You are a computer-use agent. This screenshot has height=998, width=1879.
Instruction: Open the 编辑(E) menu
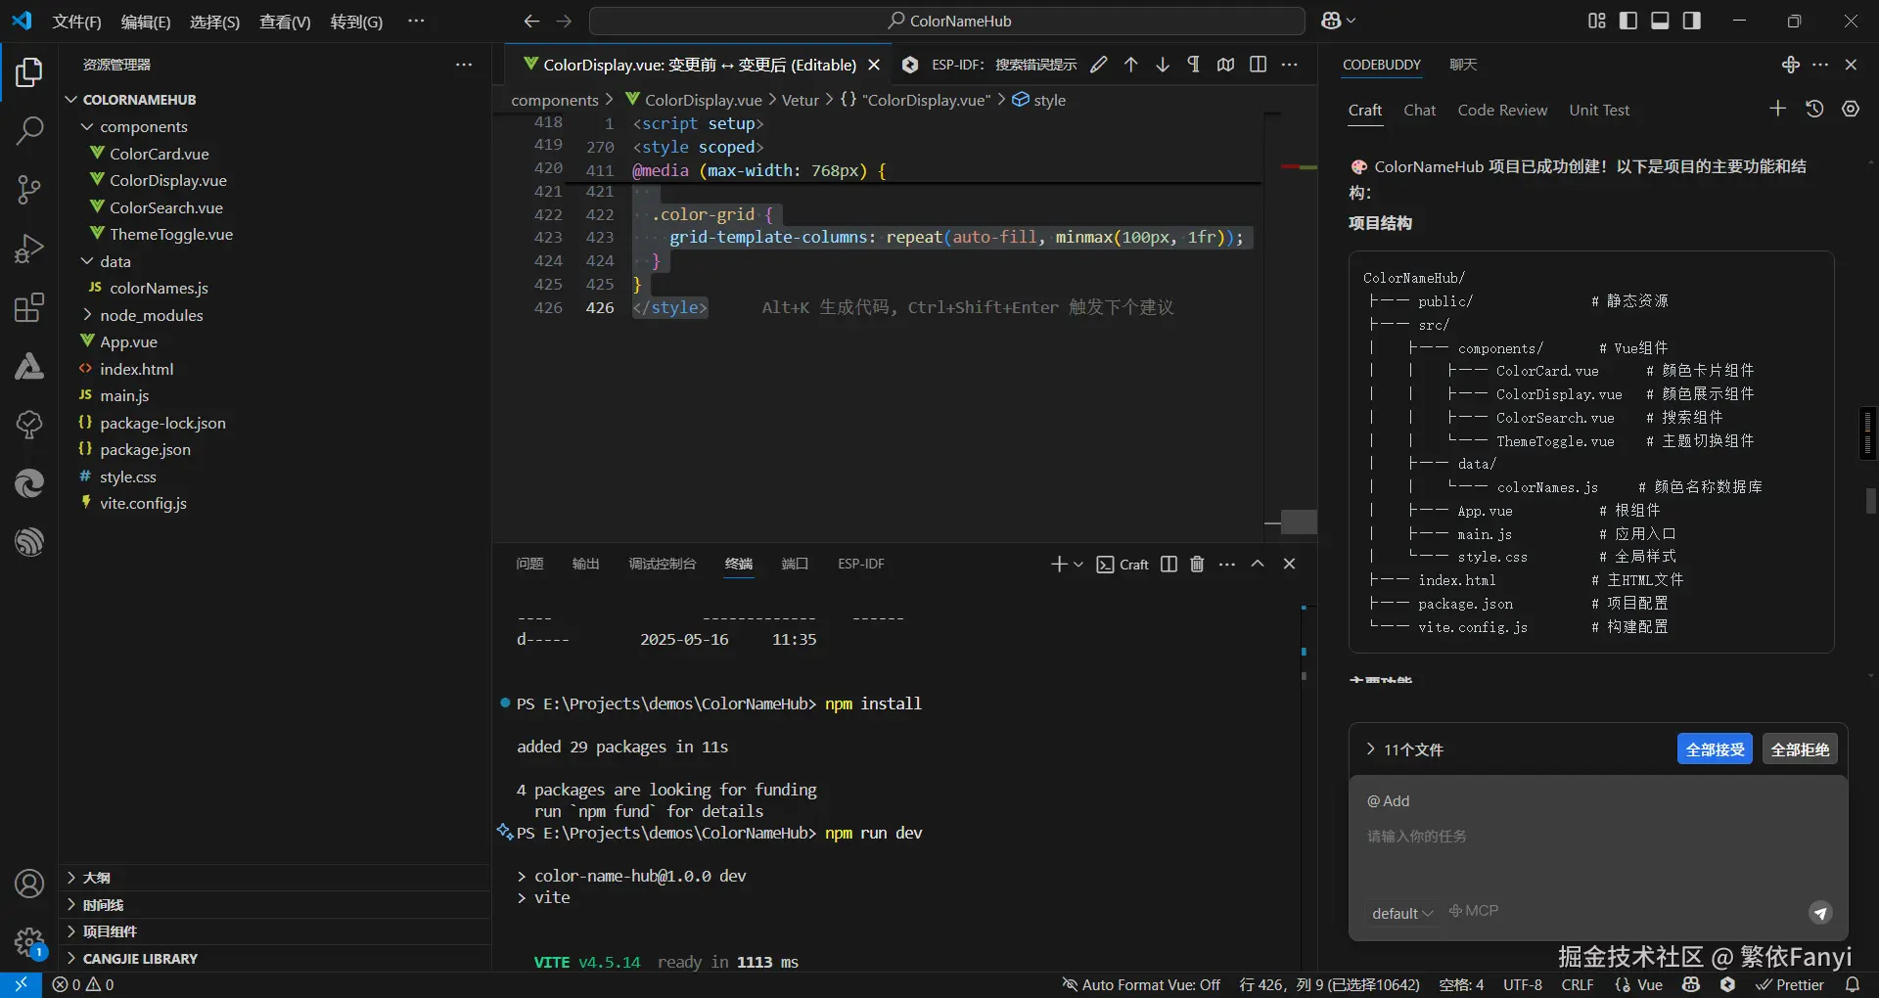[146, 22]
